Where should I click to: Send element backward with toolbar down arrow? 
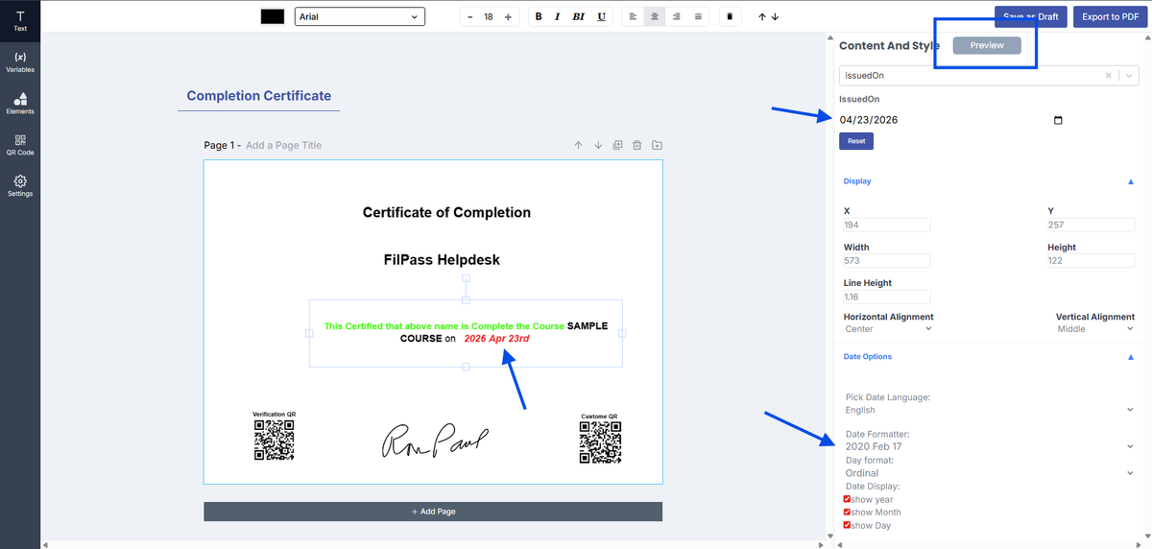[x=775, y=17]
